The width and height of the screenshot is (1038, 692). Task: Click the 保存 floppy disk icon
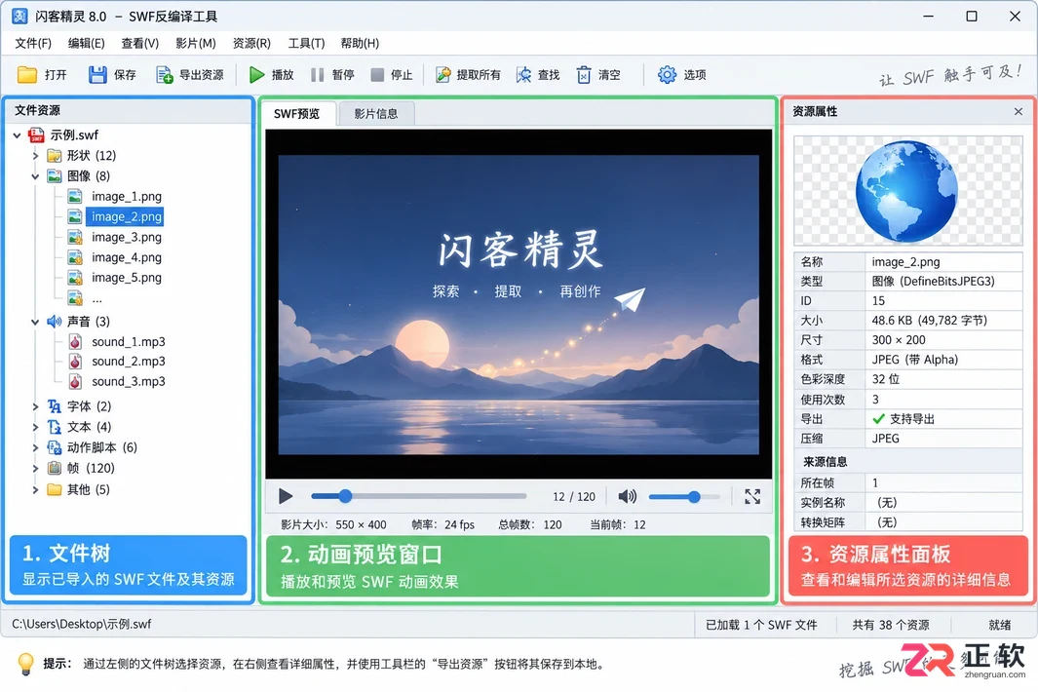pos(97,75)
